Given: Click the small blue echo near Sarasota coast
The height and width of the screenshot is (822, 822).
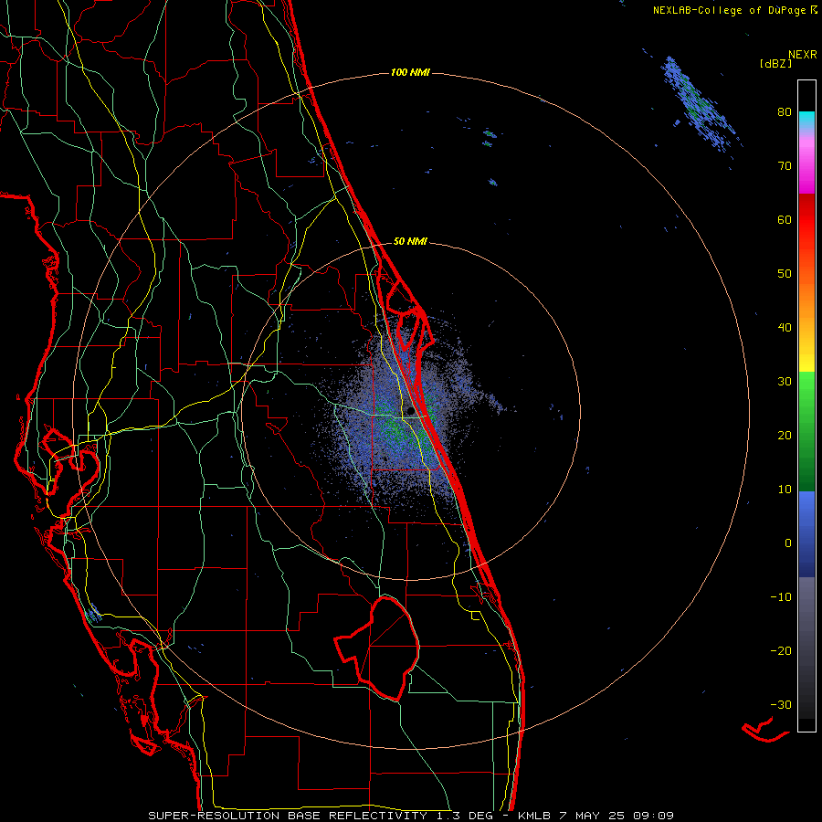Looking at the screenshot, I should (x=93, y=612).
